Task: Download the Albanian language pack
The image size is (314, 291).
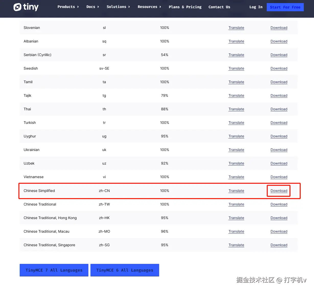Action: [279, 41]
